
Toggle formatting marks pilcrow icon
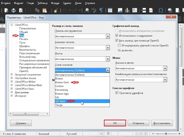(101, 10)
